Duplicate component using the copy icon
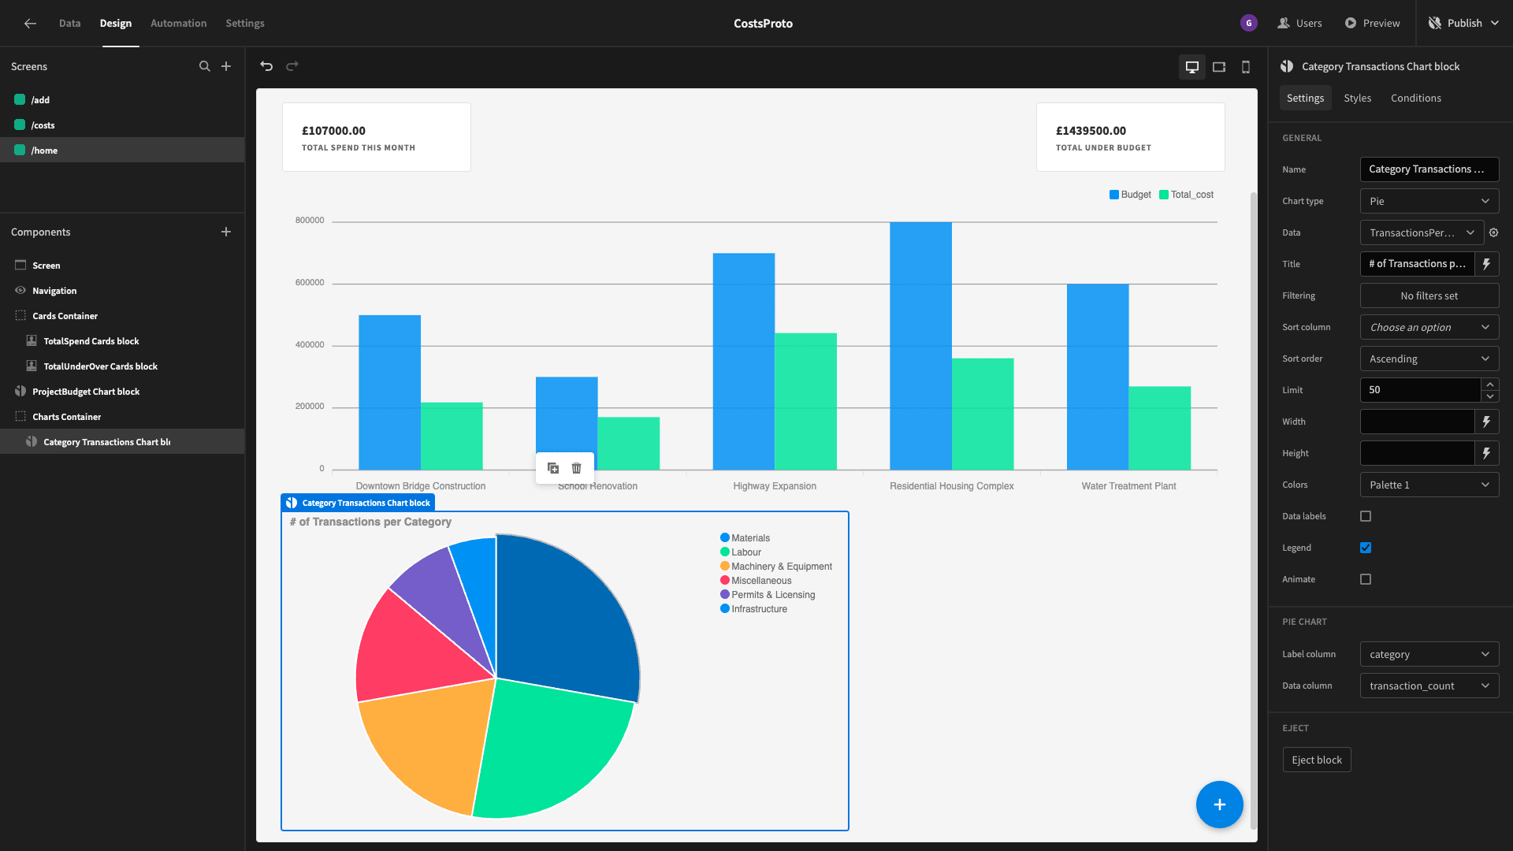This screenshot has height=851, width=1513. point(553,468)
